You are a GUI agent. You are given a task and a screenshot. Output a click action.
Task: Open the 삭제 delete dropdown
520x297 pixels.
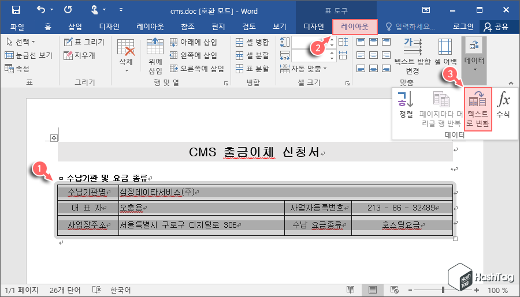point(126,55)
